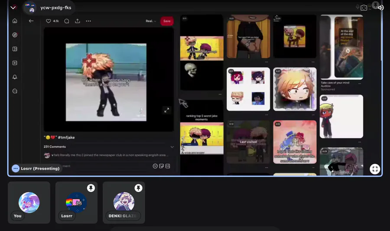This screenshot has height=231, width=390.
Task: Click the Losr (Presenting) label
Action: click(x=40, y=168)
